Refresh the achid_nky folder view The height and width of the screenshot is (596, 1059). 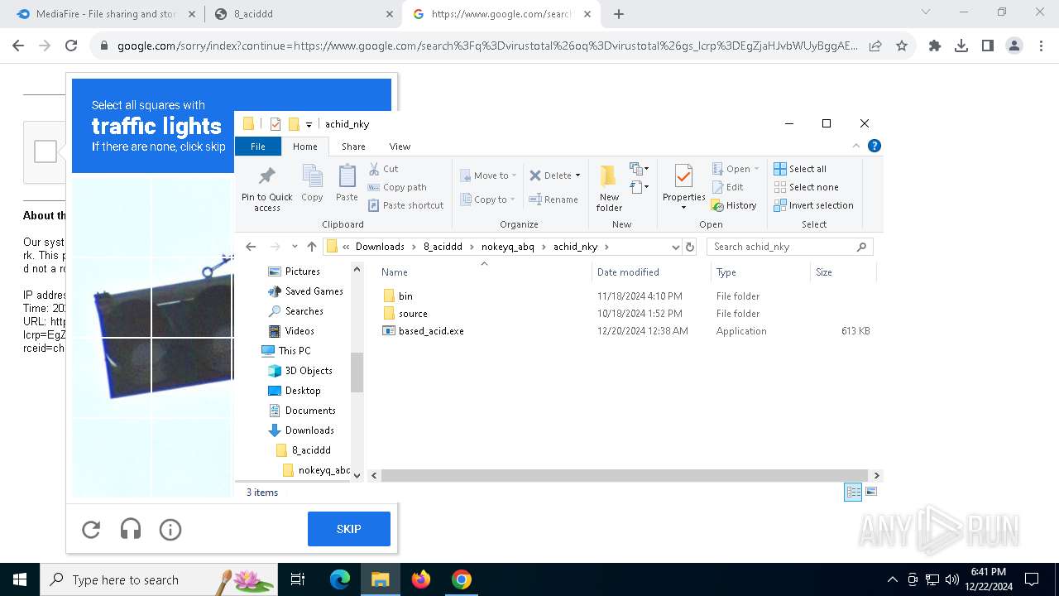tap(691, 247)
